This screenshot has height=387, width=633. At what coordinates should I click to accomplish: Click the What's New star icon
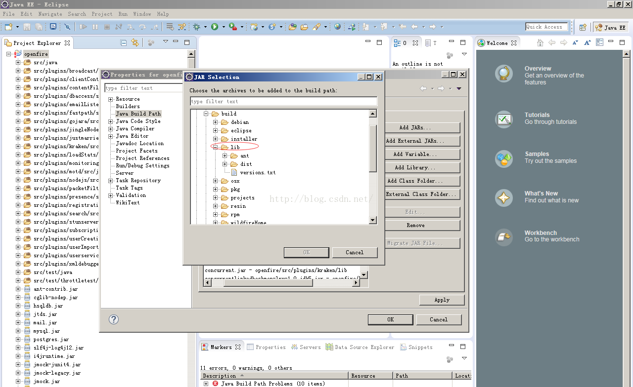504,198
